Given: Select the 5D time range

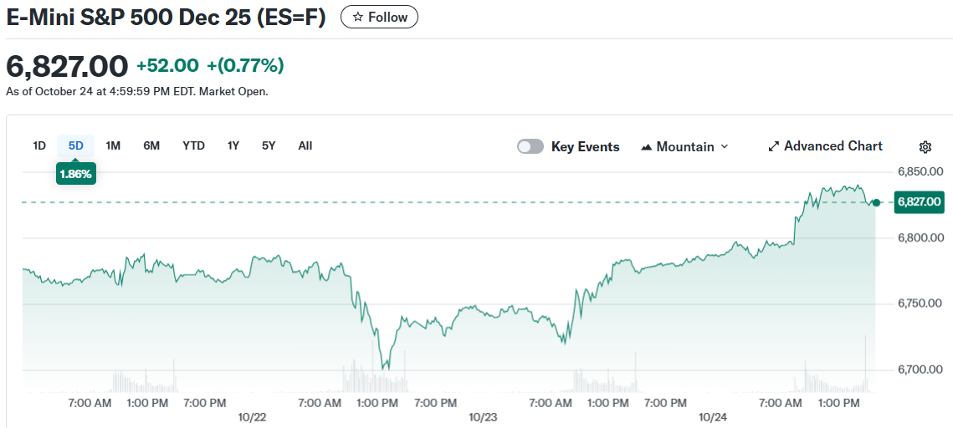Looking at the screenshot, I should (76, 145).
